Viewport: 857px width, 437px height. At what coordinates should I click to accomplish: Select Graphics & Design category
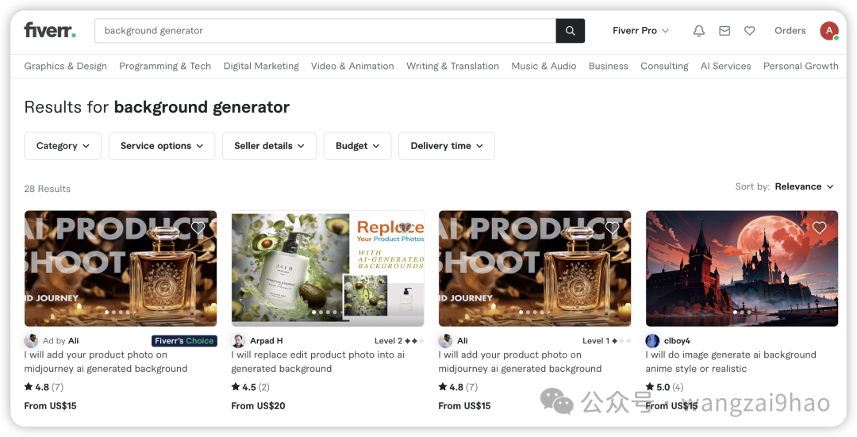(66, 66)
